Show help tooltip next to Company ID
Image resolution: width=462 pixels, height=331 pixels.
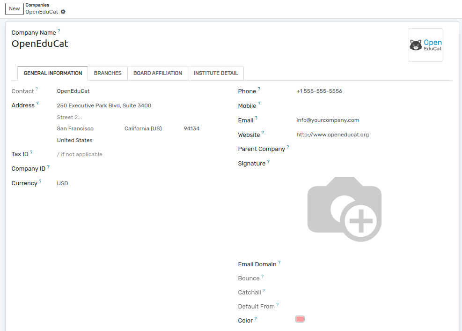pos(48,167)
